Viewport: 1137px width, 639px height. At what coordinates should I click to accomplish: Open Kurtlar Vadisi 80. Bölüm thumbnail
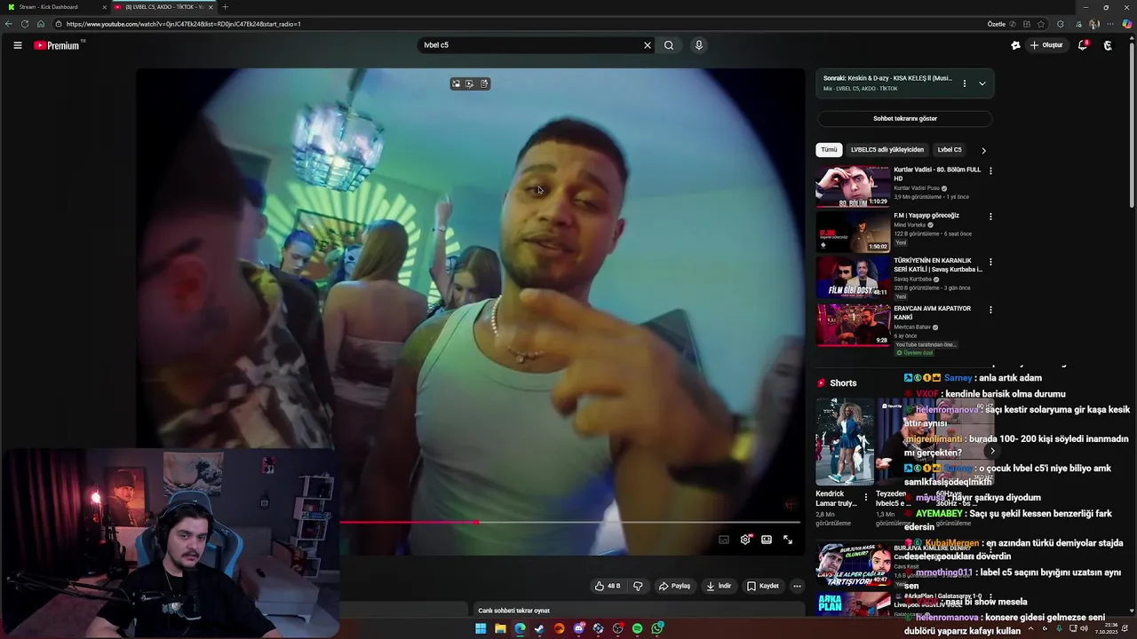click(853, 186)
